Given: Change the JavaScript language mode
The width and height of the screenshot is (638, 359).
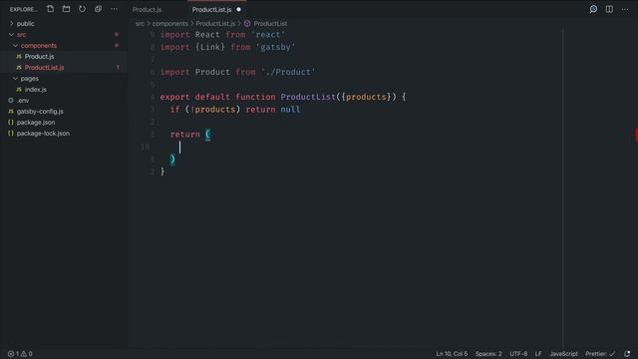Looking at the screenshot, I should pyautogui.click(x=563, y=354).
